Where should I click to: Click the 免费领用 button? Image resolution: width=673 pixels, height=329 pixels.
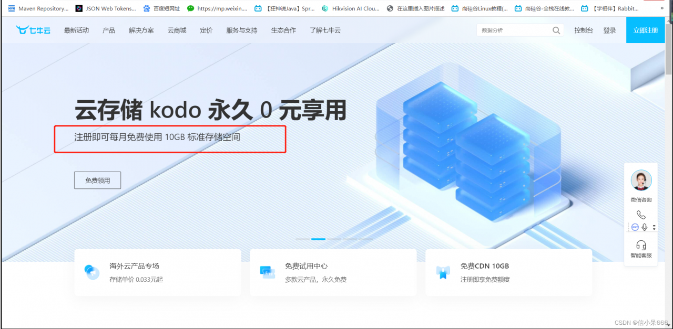pyautogui.click(x=98, y=180)
